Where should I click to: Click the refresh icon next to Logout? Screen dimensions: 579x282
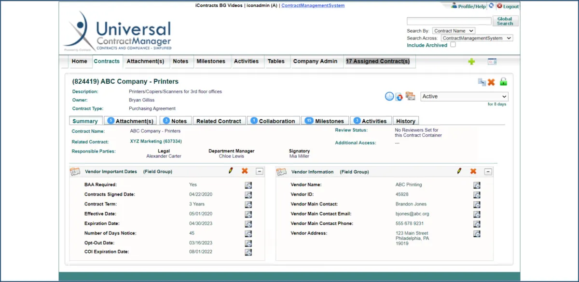pos(491,6)
